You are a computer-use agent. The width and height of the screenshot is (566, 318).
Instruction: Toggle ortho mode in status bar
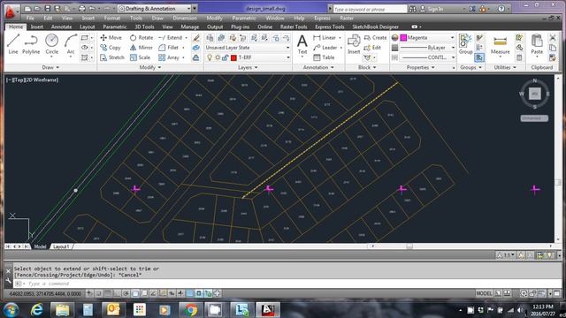(x=116, y=293)
